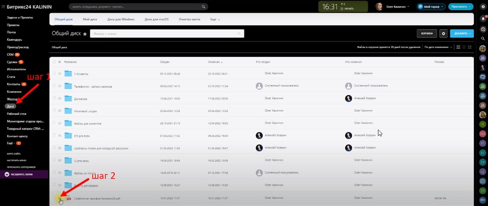This screenshot has height=206, width=488.
Task: Sort by Изменен column header
Action: tap(216, 62)
